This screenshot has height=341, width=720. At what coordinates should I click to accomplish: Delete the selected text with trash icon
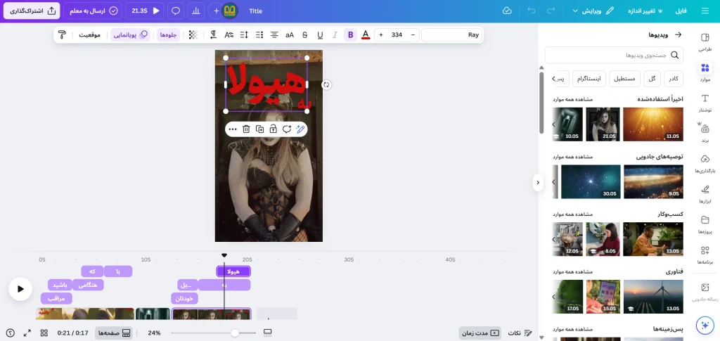(246, 129)
